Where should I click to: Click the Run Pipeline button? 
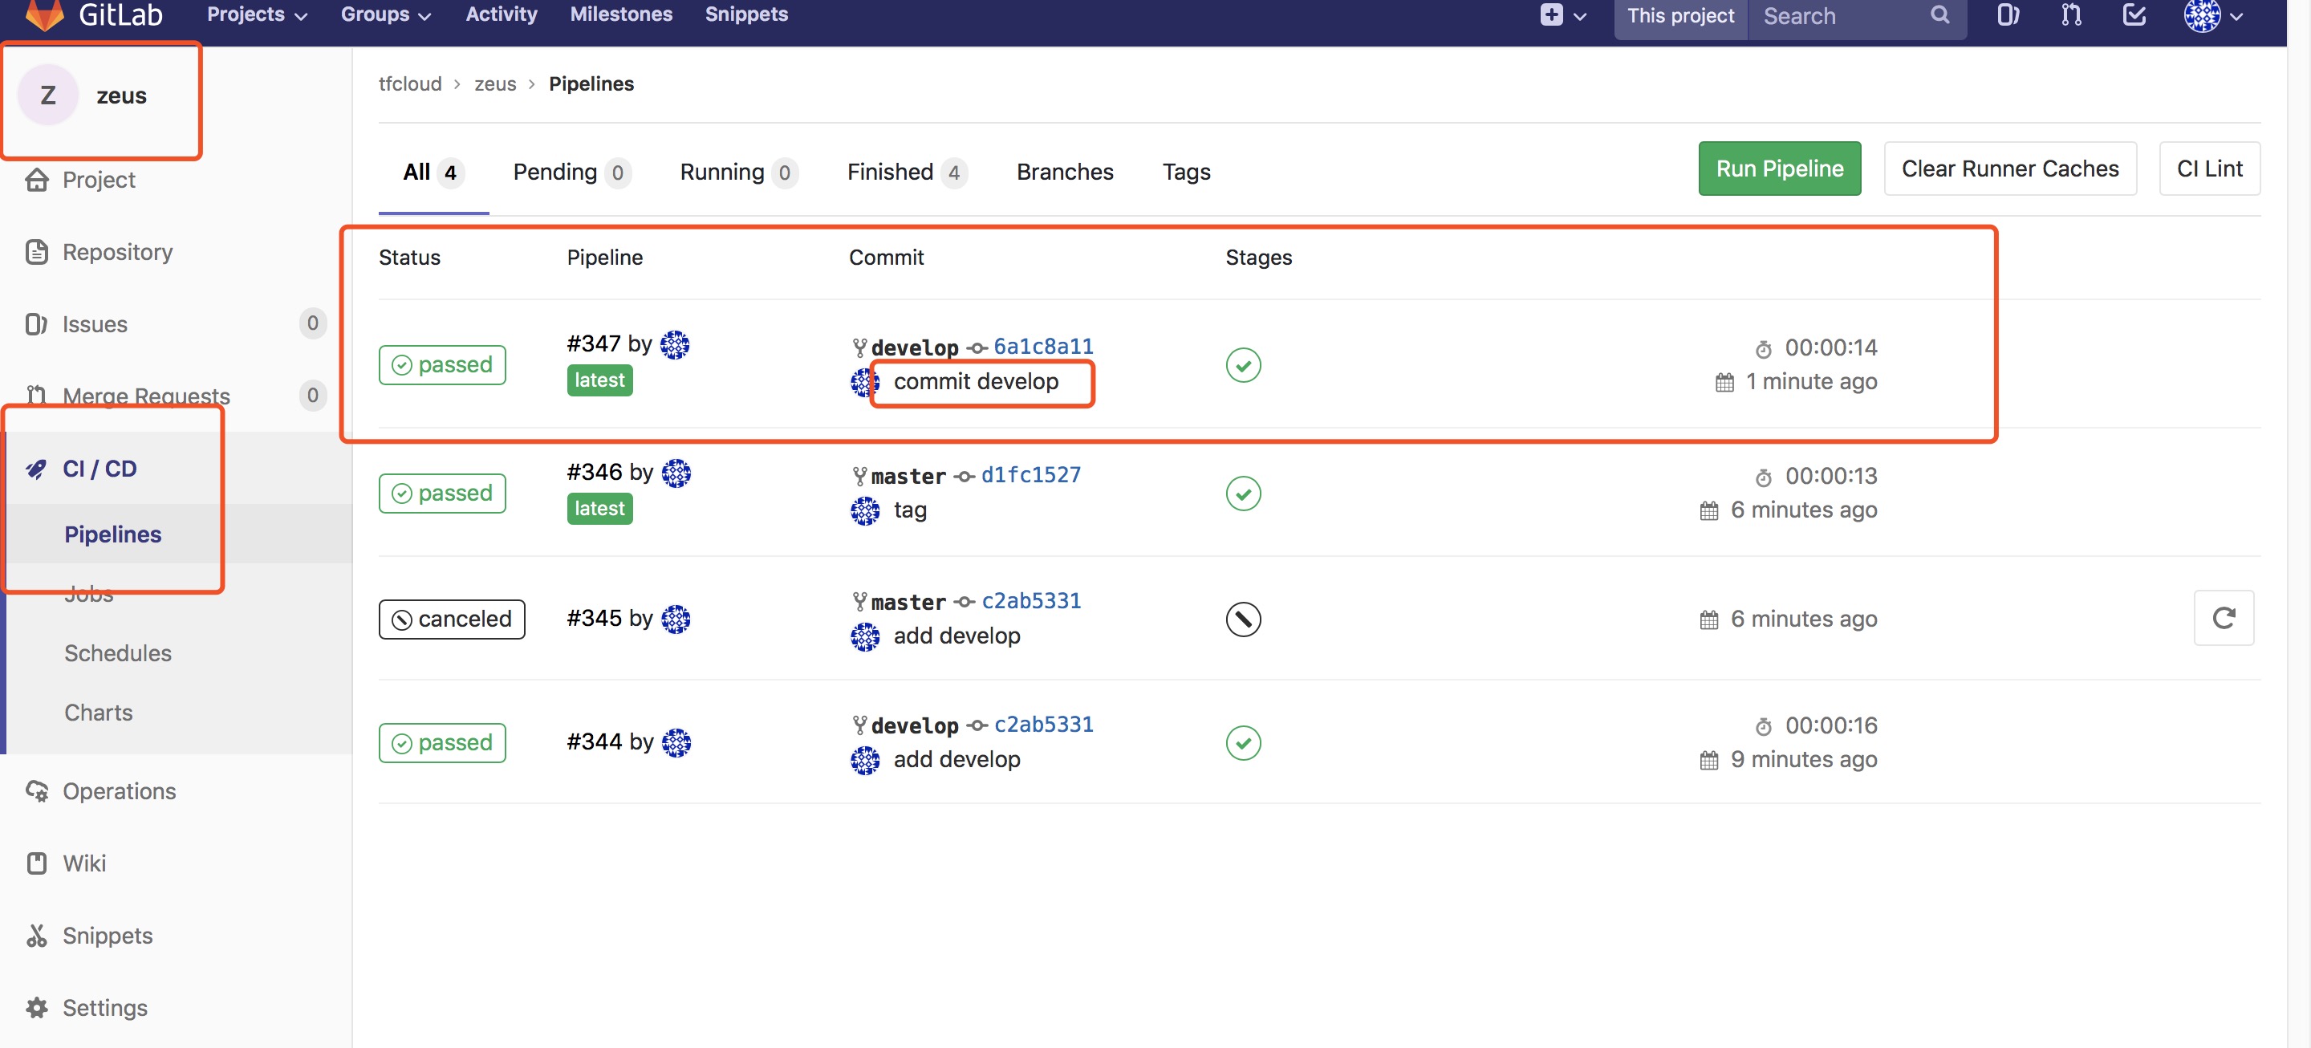coord(1779,169)
